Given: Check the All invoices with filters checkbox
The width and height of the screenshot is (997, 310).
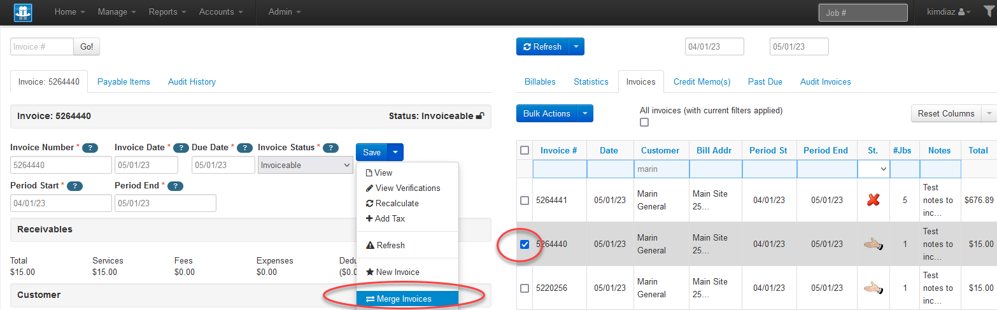Looking at the screenshot, I should coord(644,122).
